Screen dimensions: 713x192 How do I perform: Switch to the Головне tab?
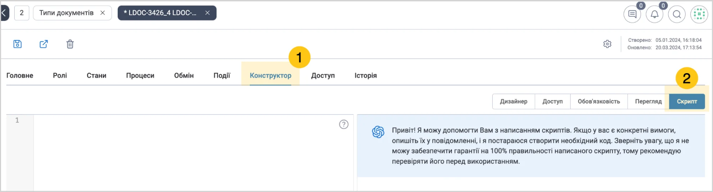(x=20, y=75)
